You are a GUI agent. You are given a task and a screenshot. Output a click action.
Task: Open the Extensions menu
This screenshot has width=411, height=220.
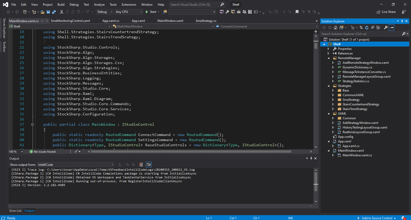click(x=129, y=5)
